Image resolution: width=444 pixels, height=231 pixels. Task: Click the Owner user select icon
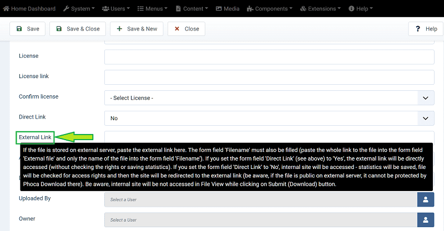coord(426,220)
